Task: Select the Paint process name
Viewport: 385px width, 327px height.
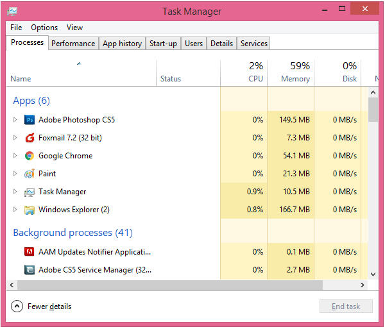Action: coord(47,174)
